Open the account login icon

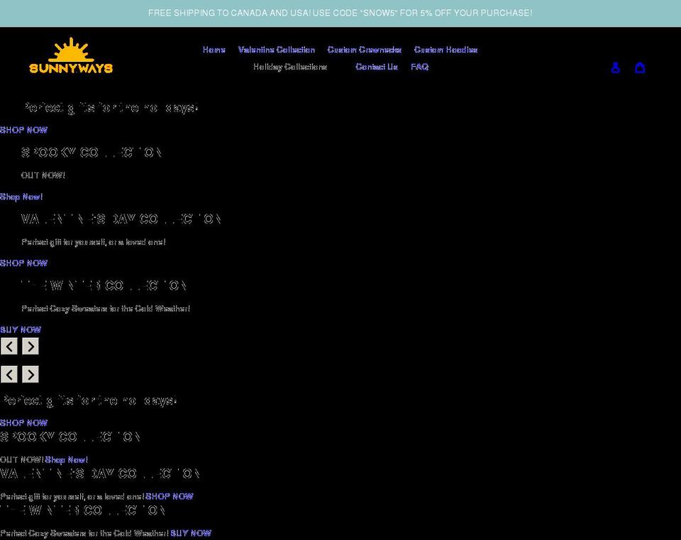pos(615,67)
